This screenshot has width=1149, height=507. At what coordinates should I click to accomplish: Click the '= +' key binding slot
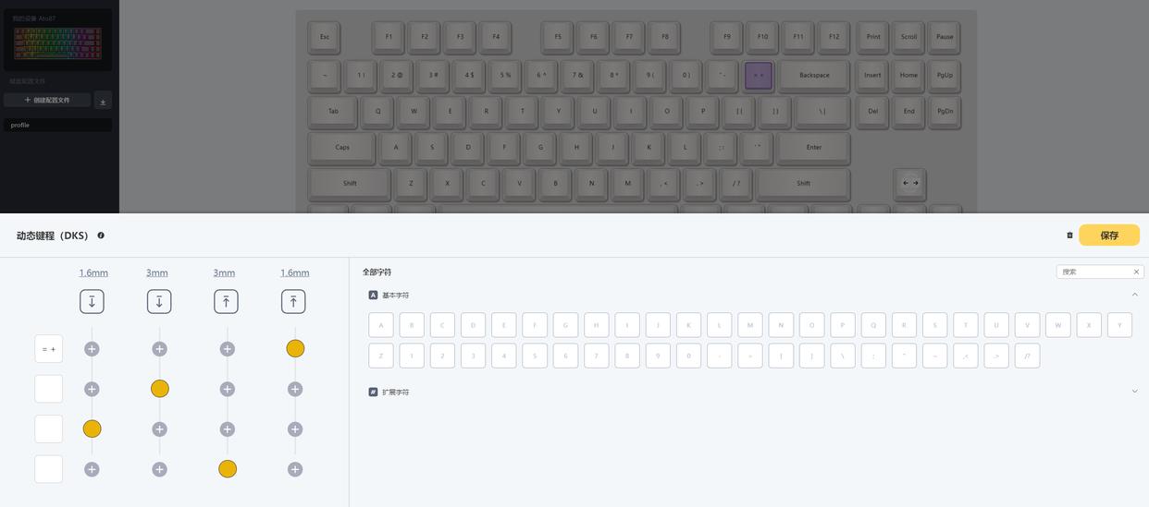[49, 349]
